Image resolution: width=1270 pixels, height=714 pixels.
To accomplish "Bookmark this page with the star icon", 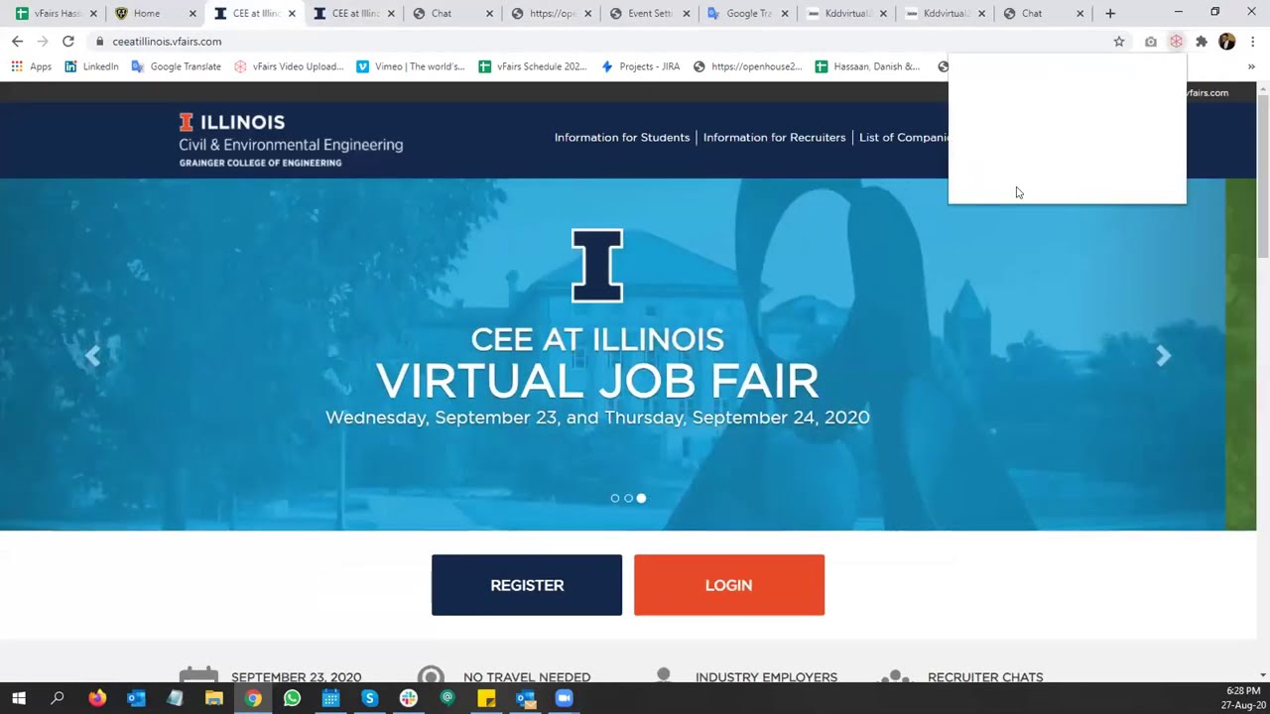I will [1119, 42].
